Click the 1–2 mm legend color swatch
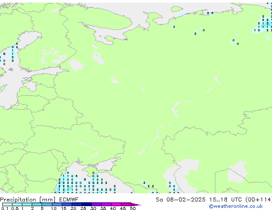The image size is (272, 210). (27, 204)
